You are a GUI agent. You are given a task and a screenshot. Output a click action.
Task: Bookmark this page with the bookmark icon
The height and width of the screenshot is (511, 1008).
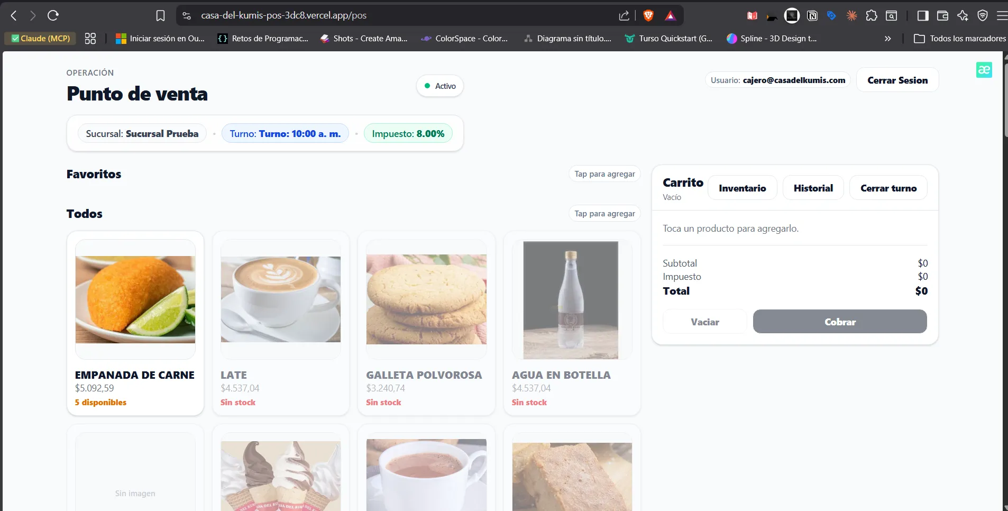pos(160,16)
